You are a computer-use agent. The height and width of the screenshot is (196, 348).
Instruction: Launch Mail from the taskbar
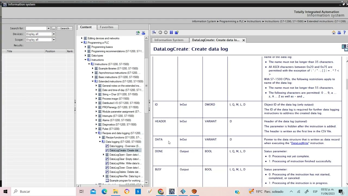(93, 191)
